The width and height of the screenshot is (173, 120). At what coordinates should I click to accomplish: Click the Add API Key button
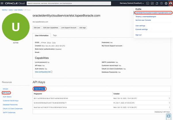39,89
